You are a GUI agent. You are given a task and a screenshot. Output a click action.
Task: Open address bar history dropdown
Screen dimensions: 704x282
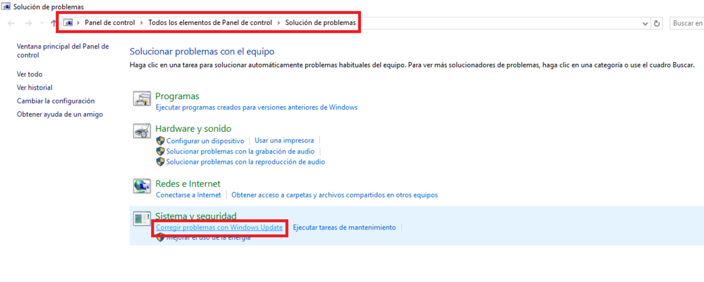pos(646,23)
